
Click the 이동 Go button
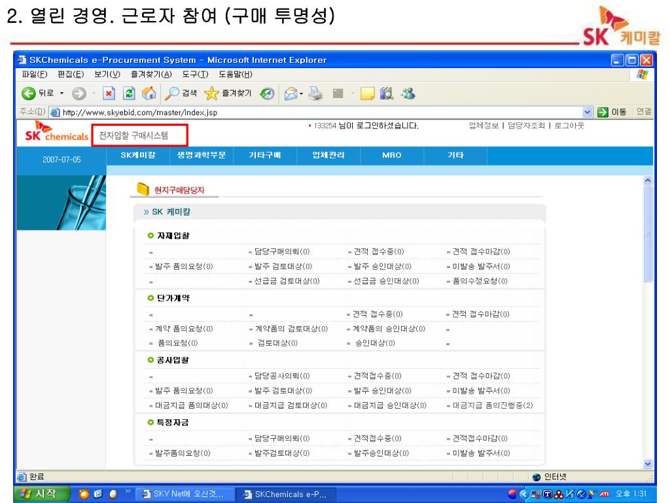pos(612,112)
